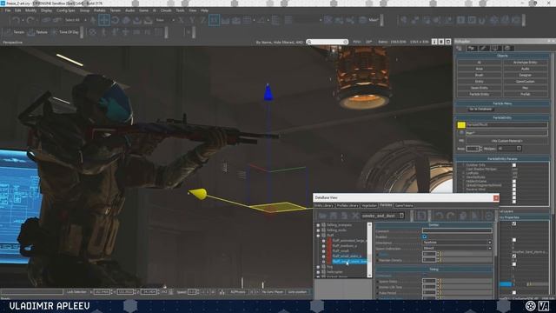Switch to the Prefabs Library tab

[x=347, y=205]
